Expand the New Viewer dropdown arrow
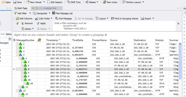 [x=44, y=2]
